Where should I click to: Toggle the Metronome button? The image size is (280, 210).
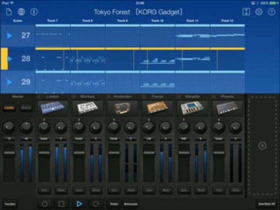pos(131,204)
